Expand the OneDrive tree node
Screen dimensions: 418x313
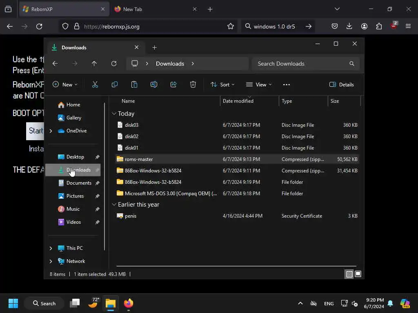[51, 131]
